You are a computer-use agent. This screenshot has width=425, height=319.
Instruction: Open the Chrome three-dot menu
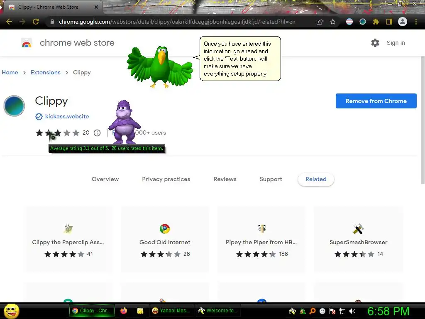[x=416, y=22]
